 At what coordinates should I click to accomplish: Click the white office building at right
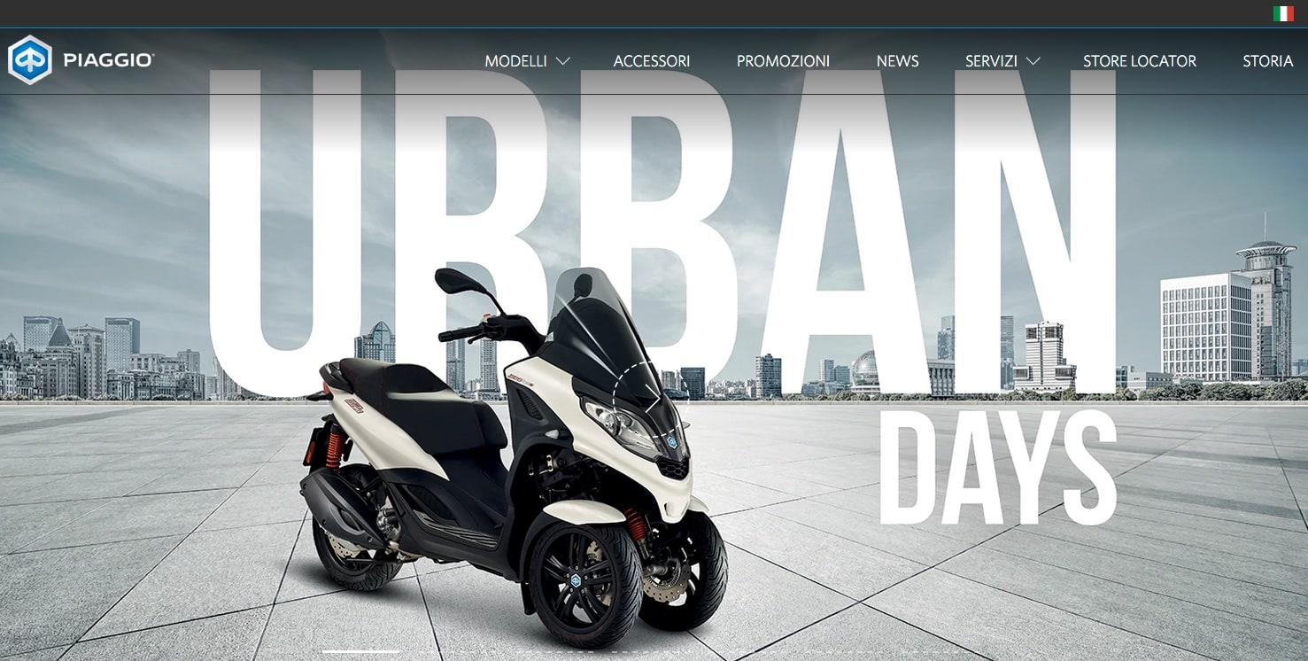coord(1206,328)
